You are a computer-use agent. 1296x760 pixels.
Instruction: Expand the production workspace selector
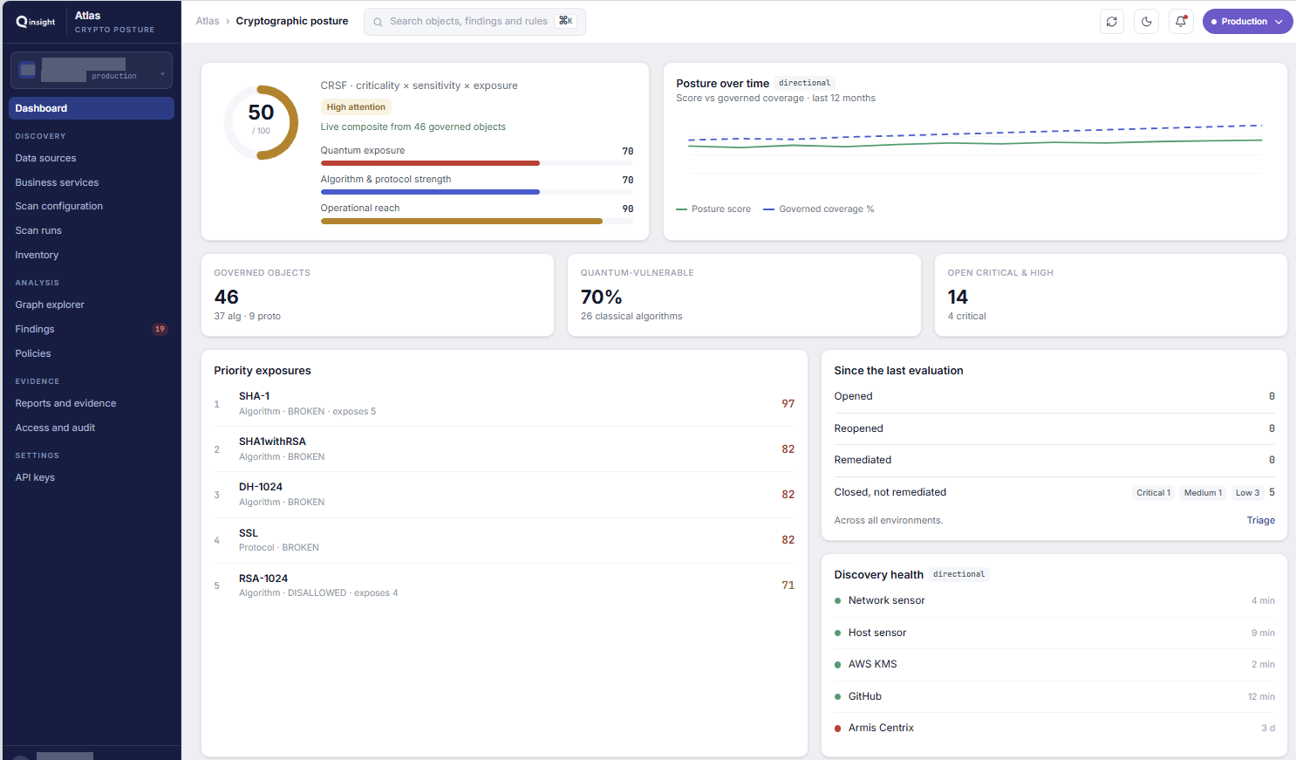92,70
